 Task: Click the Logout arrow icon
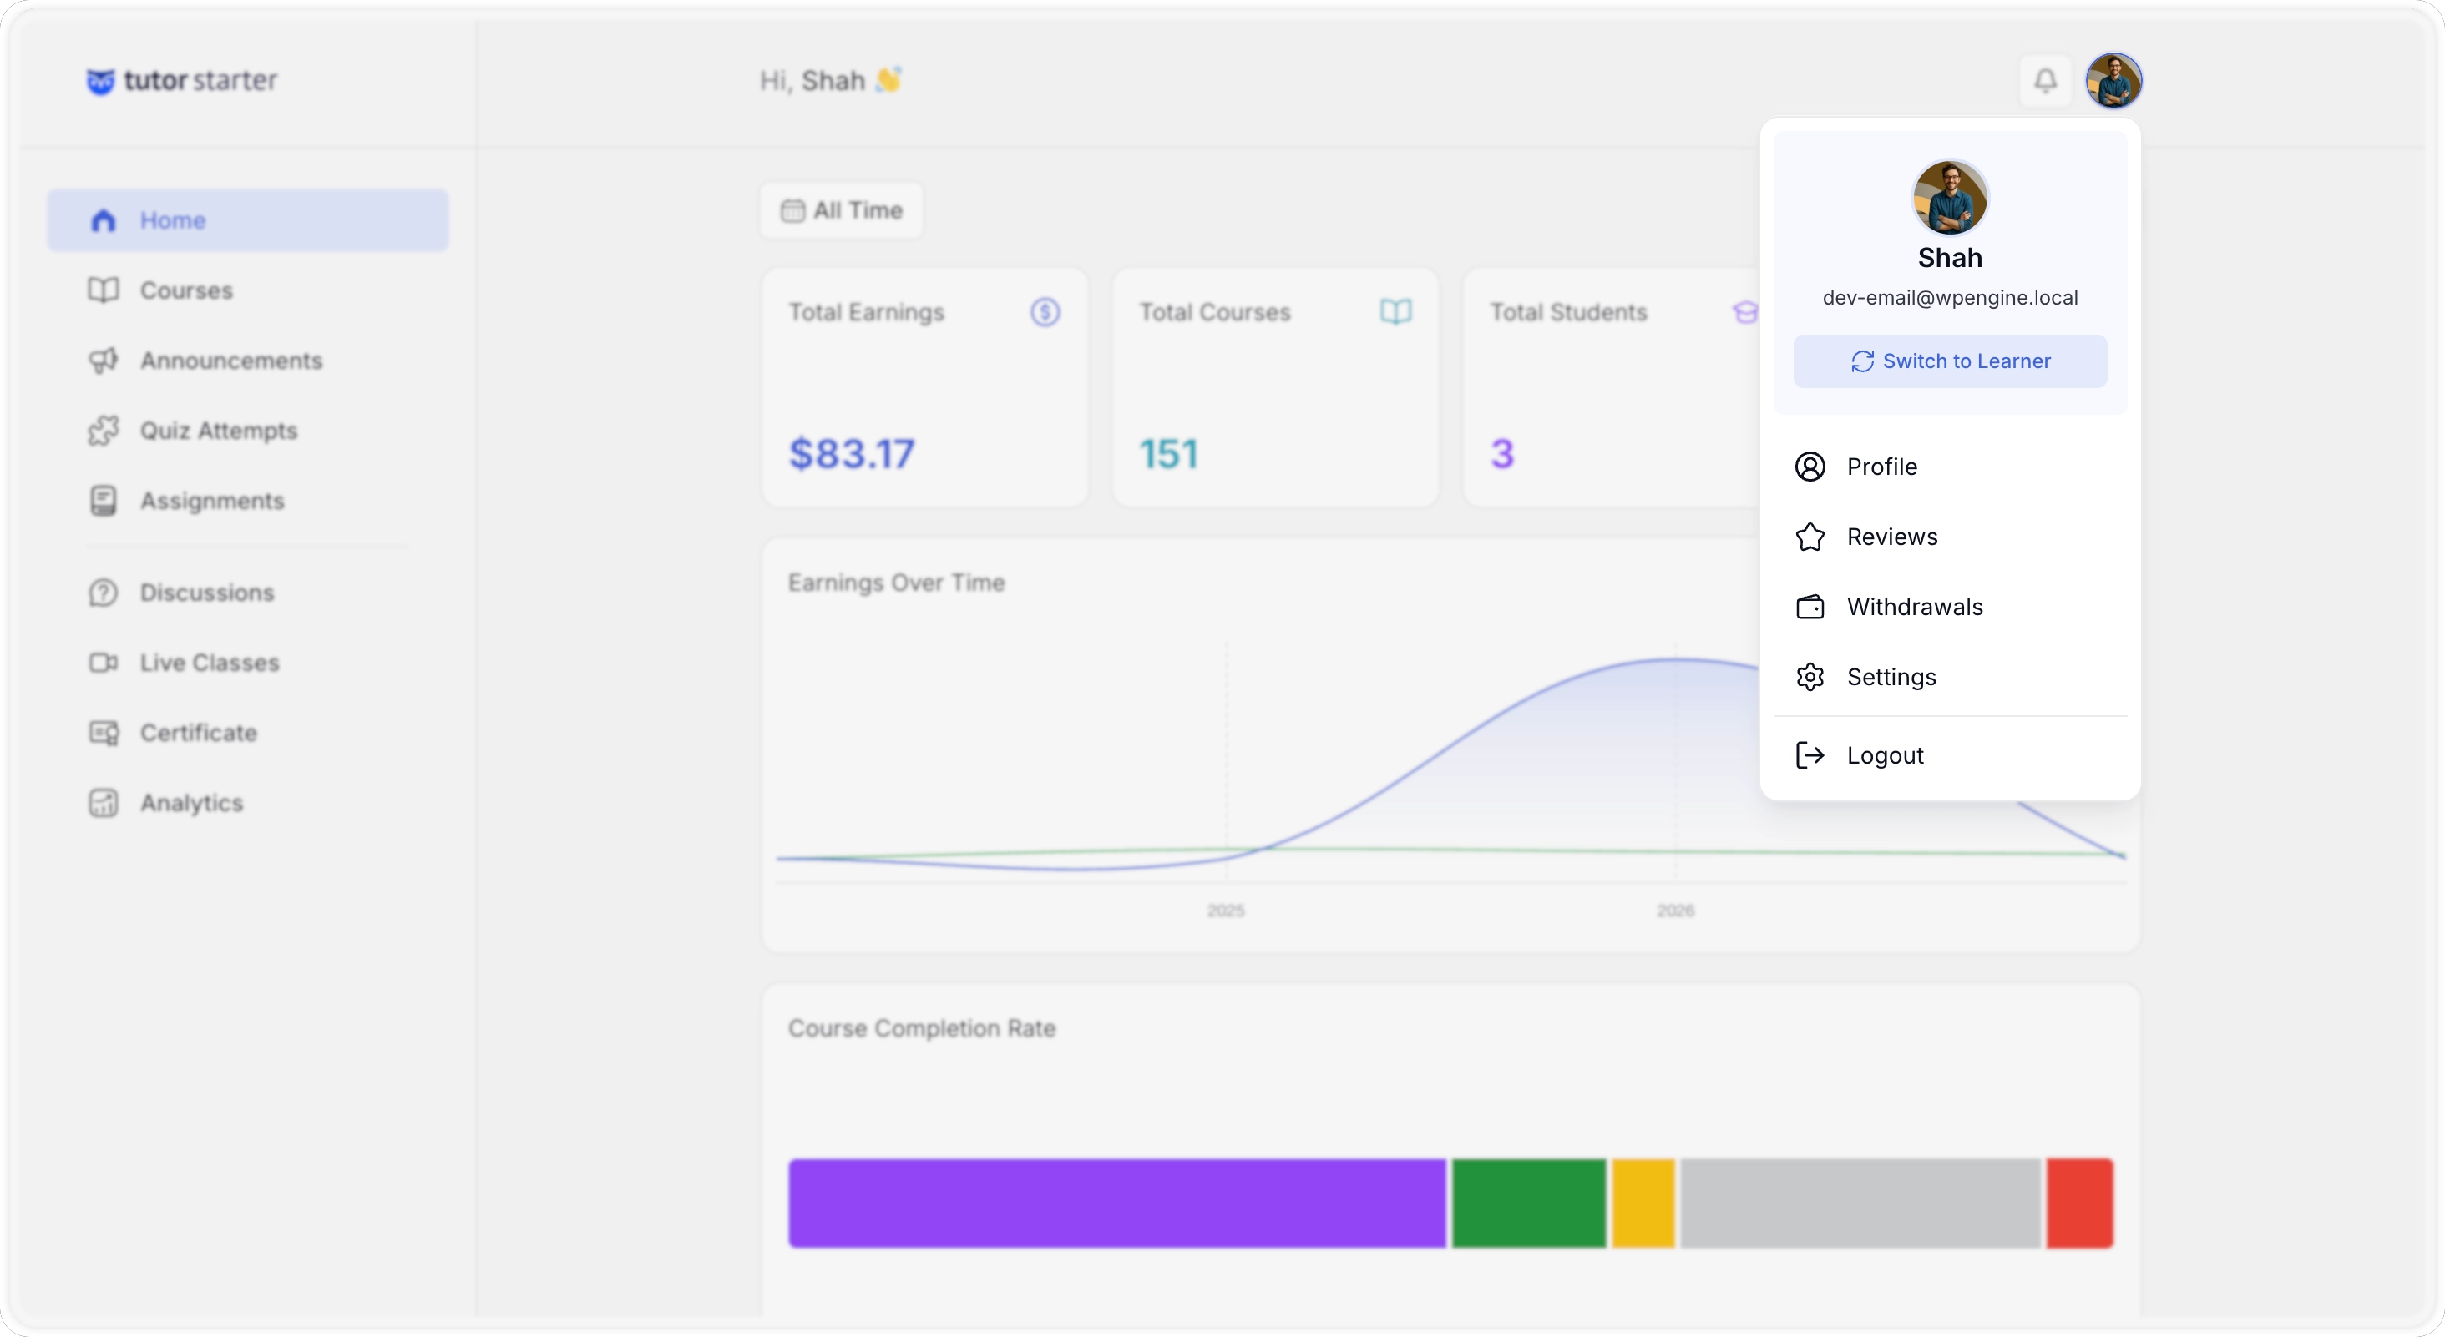[1810, 755]
